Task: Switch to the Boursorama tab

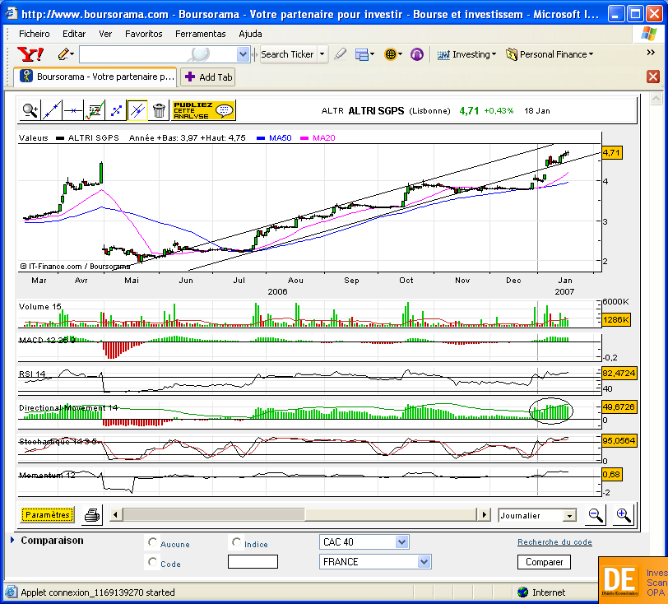Action: pos(95,77)
